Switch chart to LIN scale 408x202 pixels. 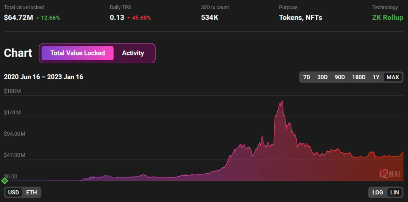pyautogui.click(x=394, y=193)
